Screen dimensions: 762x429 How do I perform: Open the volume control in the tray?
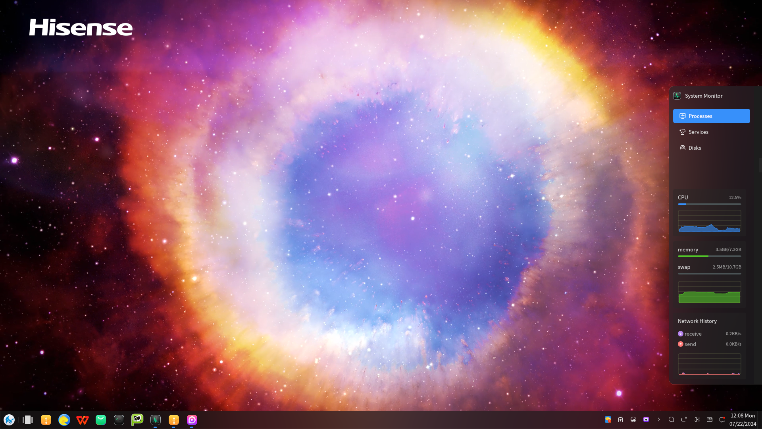[x=697, y=419]
